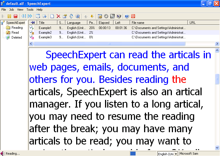Click the blue target crosshair icon
This screenshot has height=156, width=220.
[x=78, y=16]
